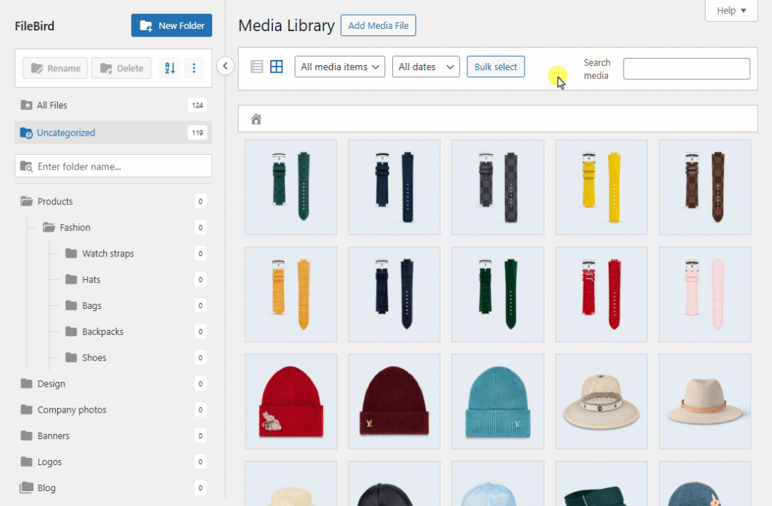Open the mesh straw hat thumbnail
This screenshot has height=506, width=772.
point(602,401)
